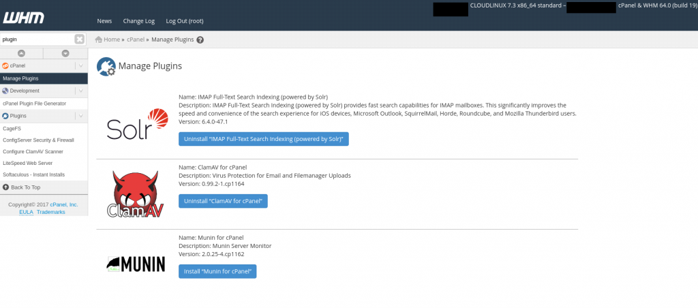The width and height of the screenshot is (698, 308).
Task: Open the News menu item
Action: pos(104,21)
